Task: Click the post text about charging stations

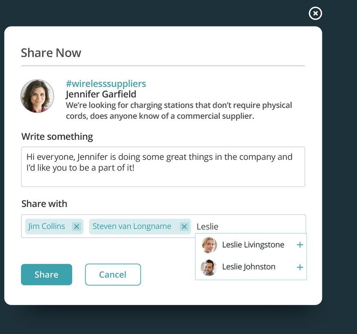Action: 179,110
